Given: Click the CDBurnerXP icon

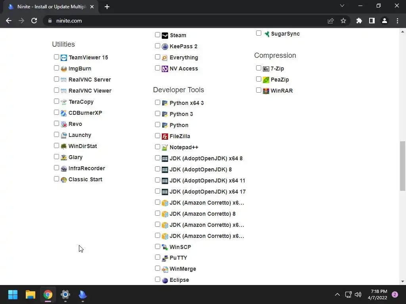Looking at the screenshot, I should (x=64, y=113).
